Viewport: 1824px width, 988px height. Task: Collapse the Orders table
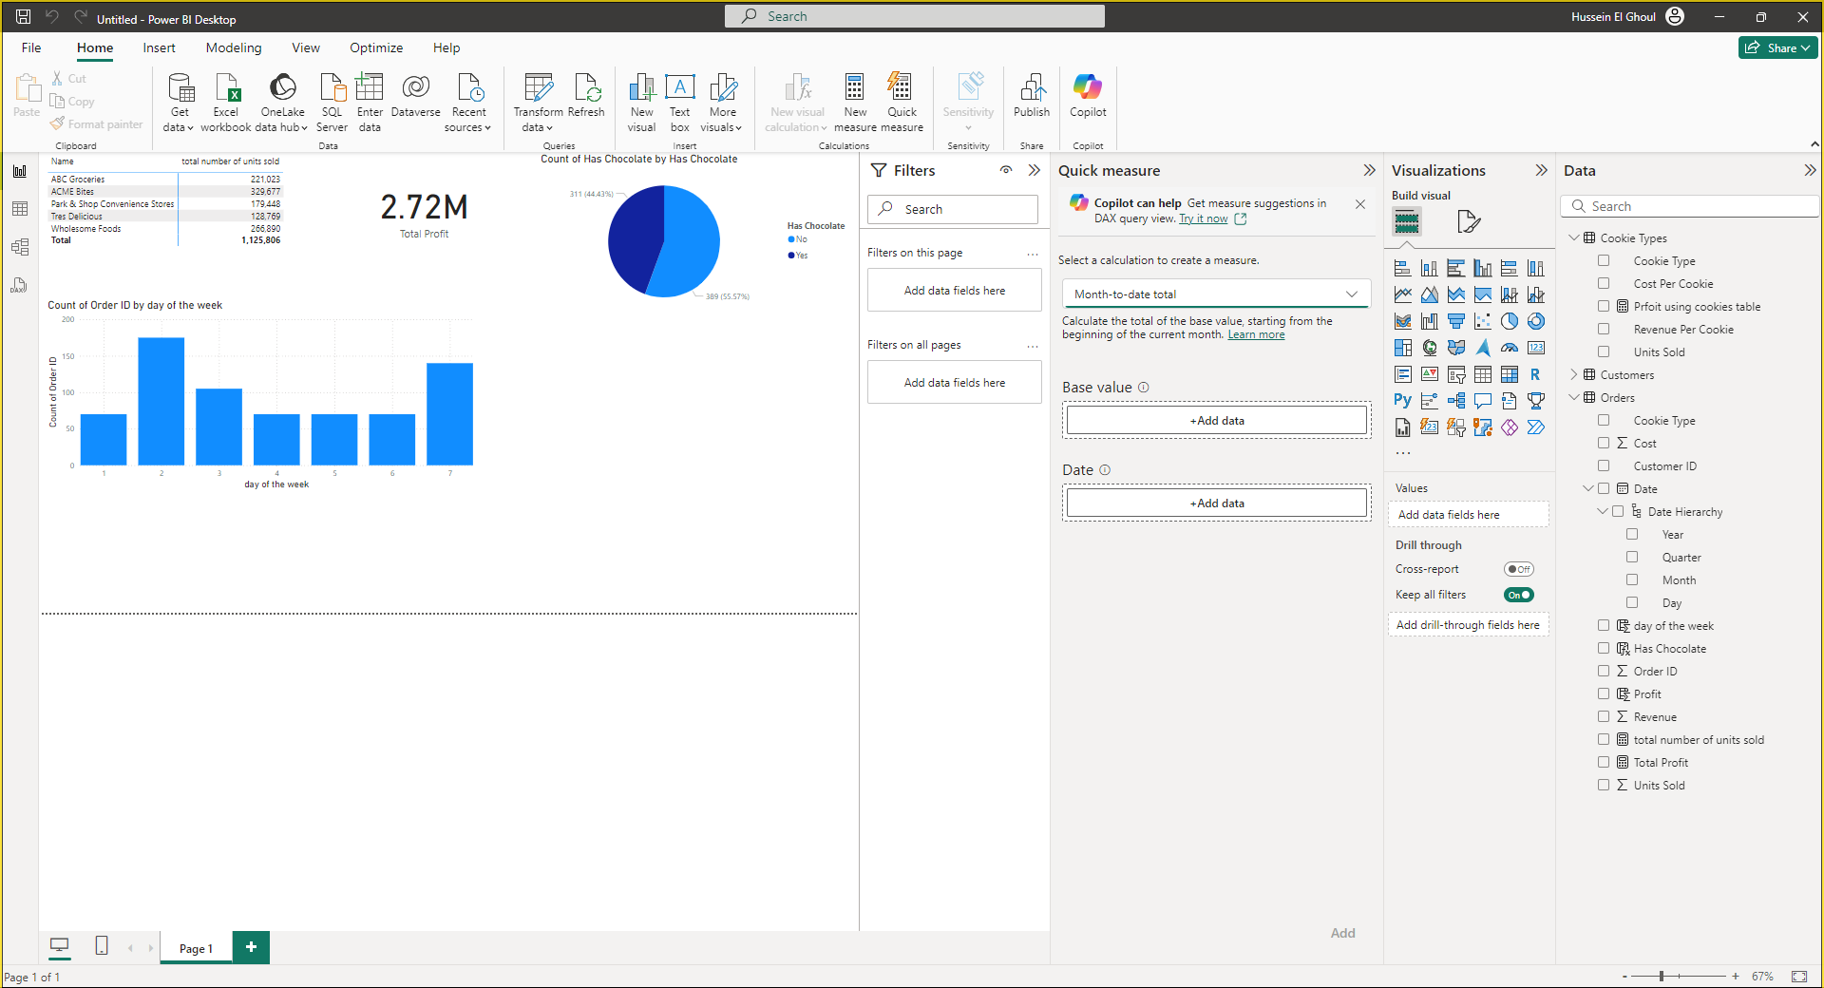click(x=1574, y=397)
